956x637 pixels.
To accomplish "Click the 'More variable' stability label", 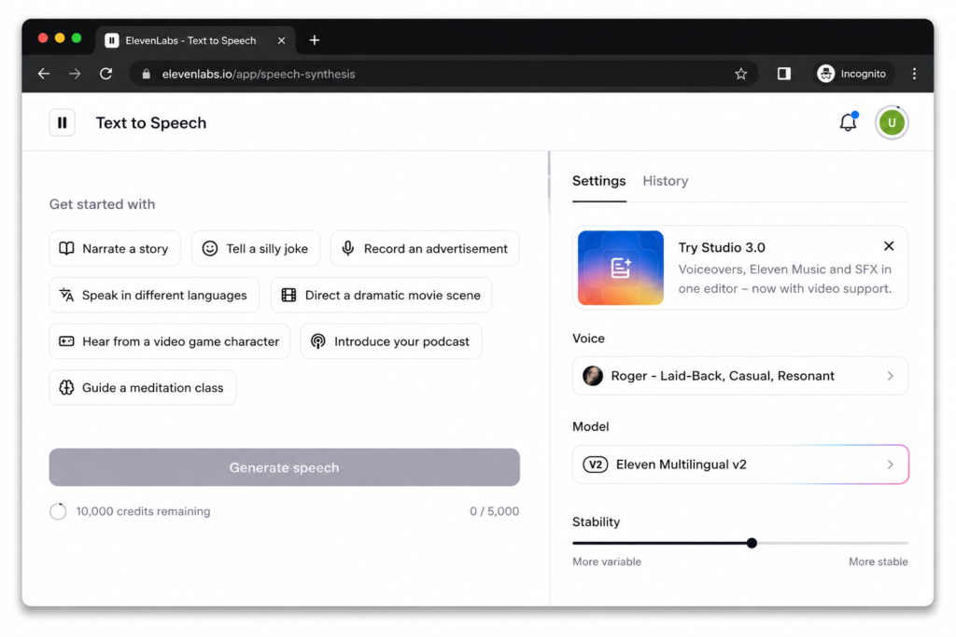I will [x=607, y=561].
